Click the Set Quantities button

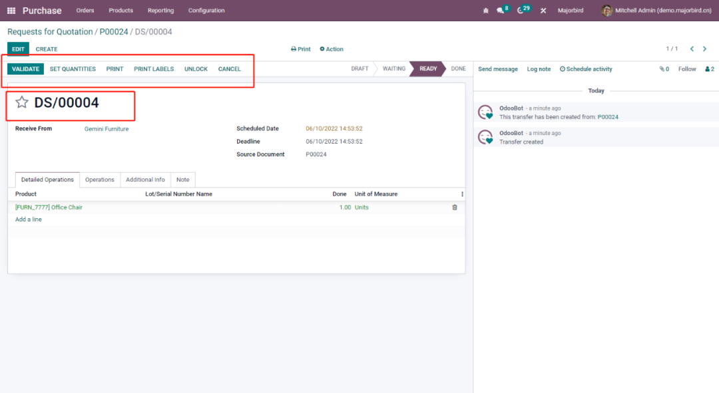coord(73,69)
